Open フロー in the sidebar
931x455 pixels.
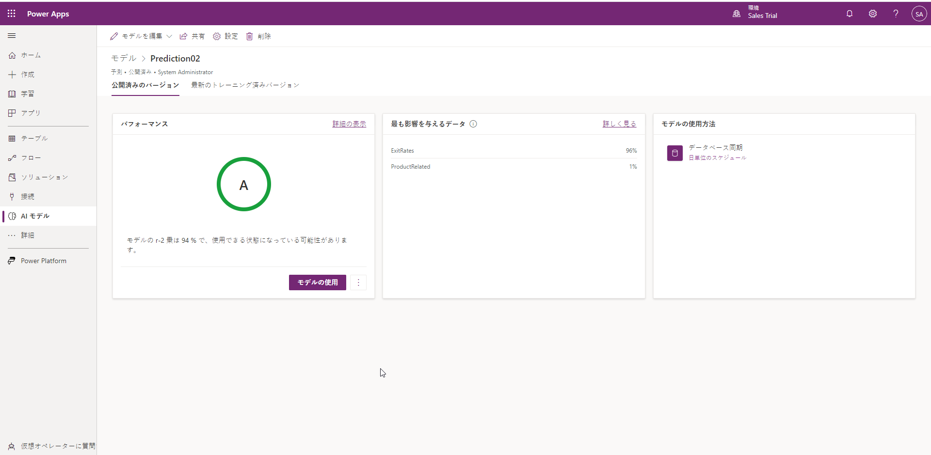click(48, 158)
